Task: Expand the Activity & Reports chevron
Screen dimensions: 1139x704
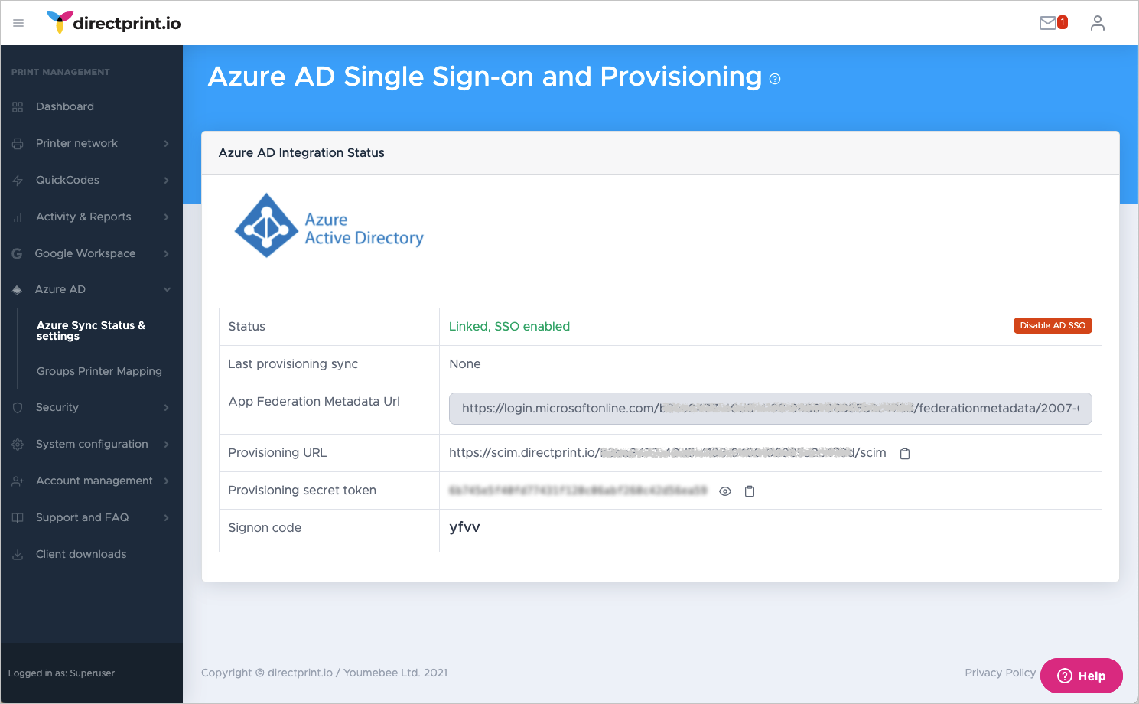Action: pos(166,217)
